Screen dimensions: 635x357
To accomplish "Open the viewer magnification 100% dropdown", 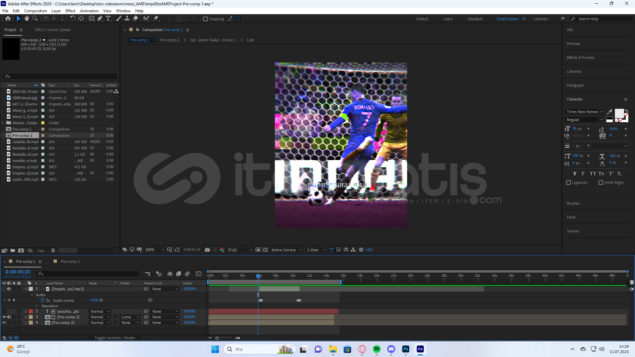I will tap(154, 250).
